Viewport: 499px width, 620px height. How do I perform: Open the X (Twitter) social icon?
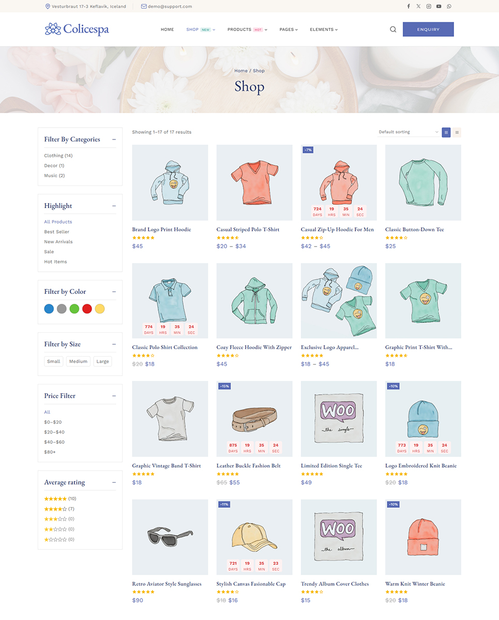click(418, 6)
